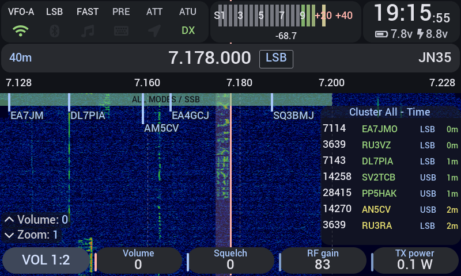Screen dimensions: 461x276
Task: Tap the dimmed Bluetooth icon
Action: tap(54, 31)
